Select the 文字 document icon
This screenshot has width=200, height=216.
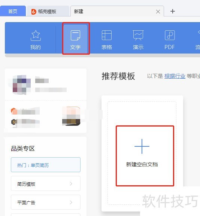tap(75, 36)
